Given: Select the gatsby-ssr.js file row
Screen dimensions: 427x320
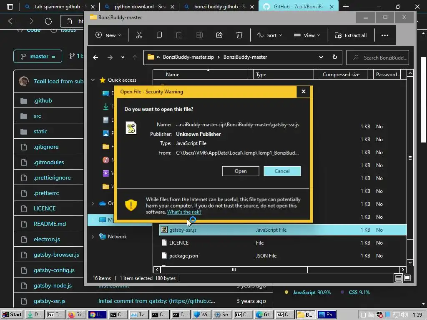Looking at the screenshot, I should coord(283,230).
